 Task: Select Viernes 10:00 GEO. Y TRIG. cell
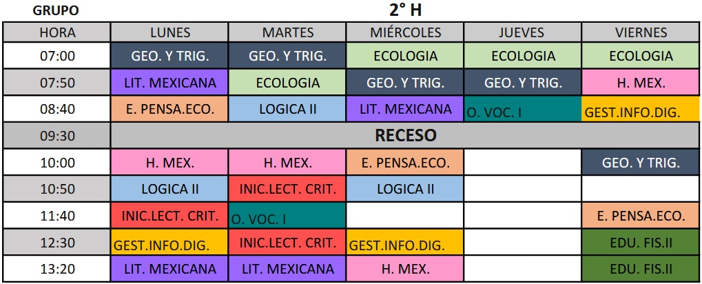641,163
